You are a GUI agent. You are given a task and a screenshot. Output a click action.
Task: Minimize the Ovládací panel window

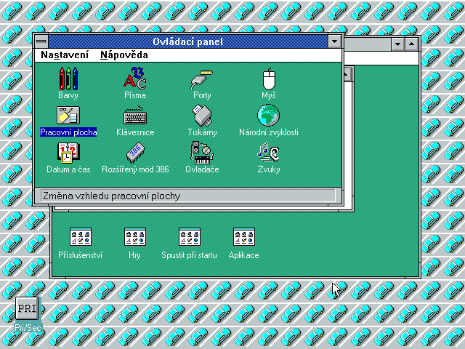click(334, 41)
